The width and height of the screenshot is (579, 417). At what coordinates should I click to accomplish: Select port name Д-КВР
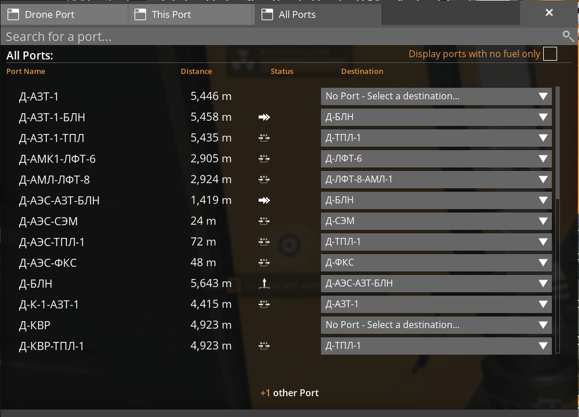pyautogui.click(x=35, y=325)
